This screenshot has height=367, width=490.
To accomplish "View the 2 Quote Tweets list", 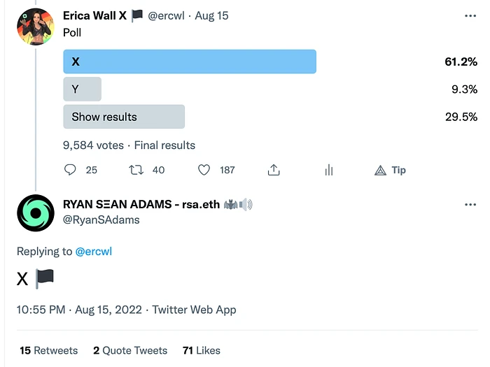I will point(130,350).
